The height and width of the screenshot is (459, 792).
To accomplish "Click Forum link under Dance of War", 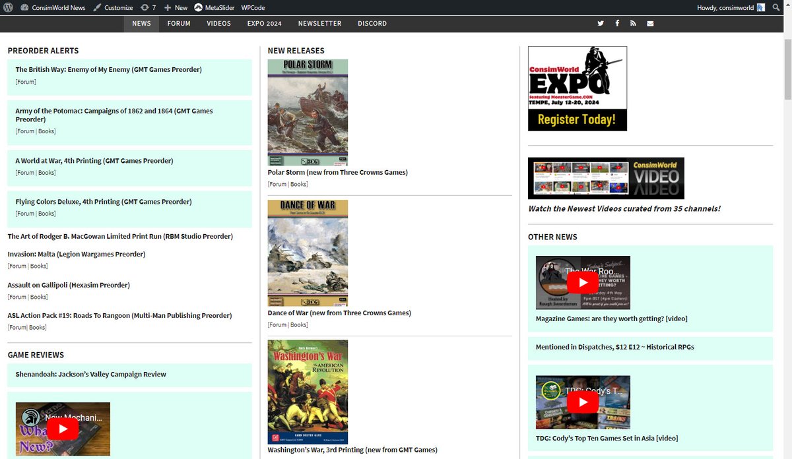I will (x=278, y=325).
